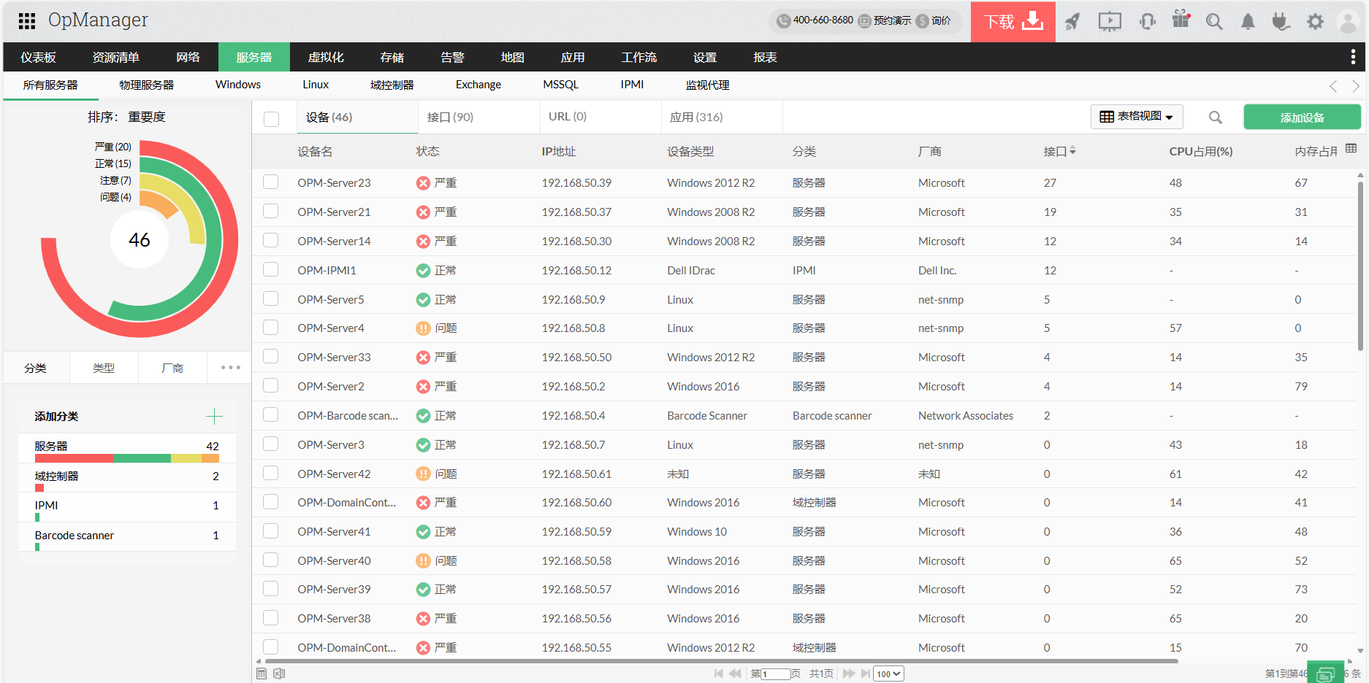Image resolution: width=1369 pixels, height=683 pixels.
Task: Click the 预约演示 link
Action: click(x=885, y=20)
